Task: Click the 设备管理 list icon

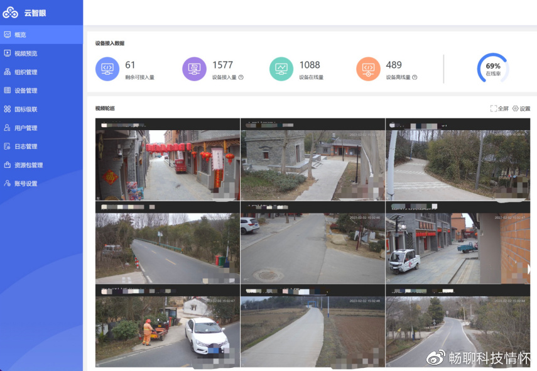Action: 7,90
